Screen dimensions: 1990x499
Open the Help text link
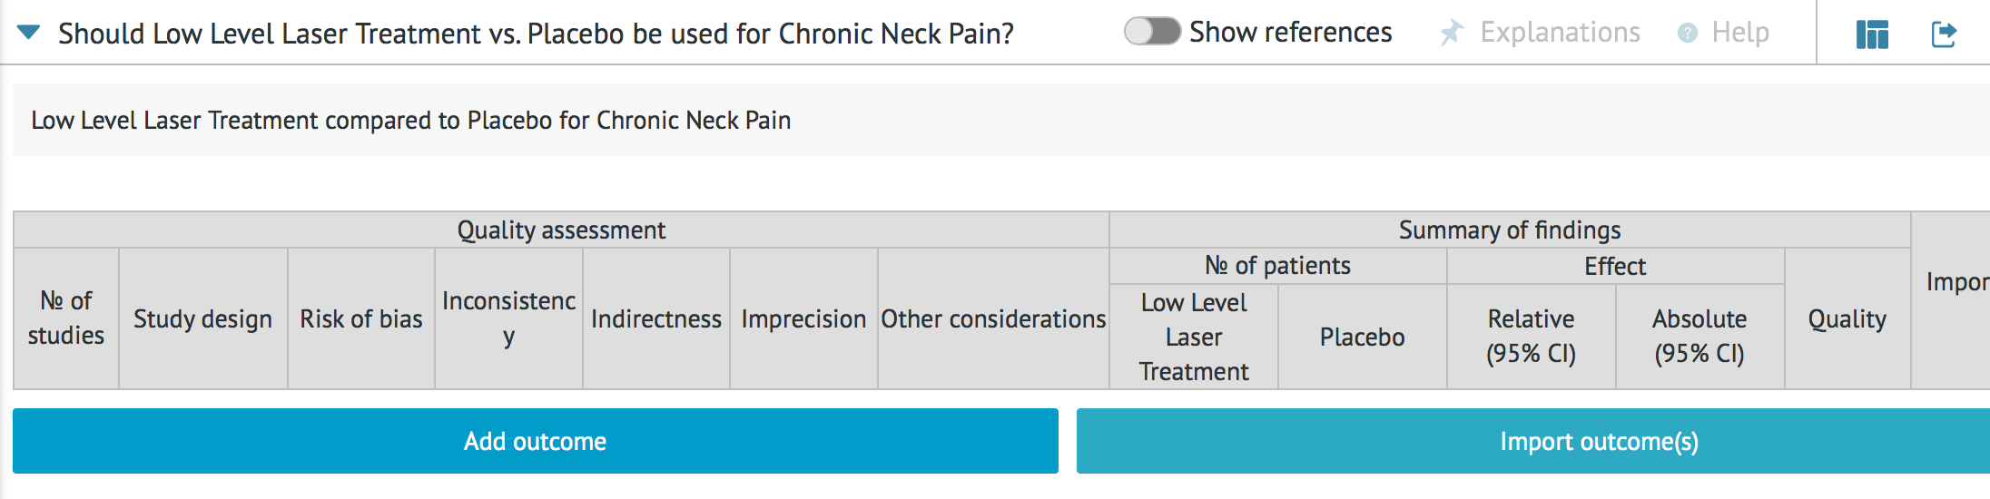(x=1739, y=33)
